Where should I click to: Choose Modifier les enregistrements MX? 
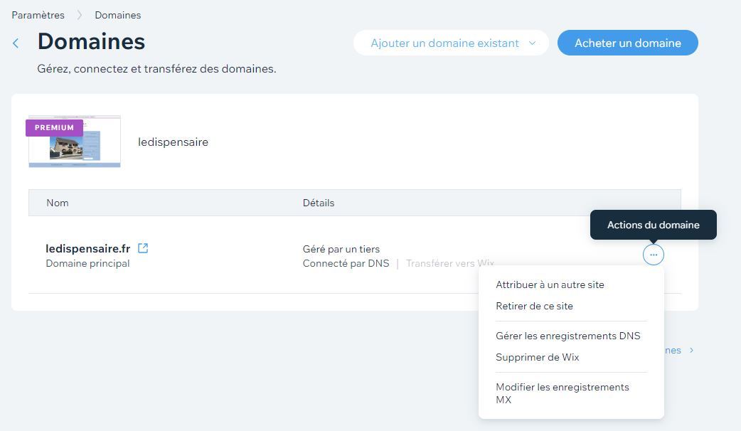[x=562, y=393]
